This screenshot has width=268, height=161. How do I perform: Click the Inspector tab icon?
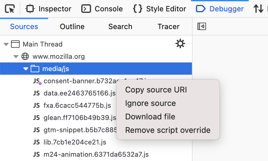(x=30, y=9)
